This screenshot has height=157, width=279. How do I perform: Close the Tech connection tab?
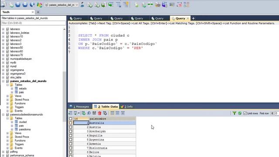point(33,12)
